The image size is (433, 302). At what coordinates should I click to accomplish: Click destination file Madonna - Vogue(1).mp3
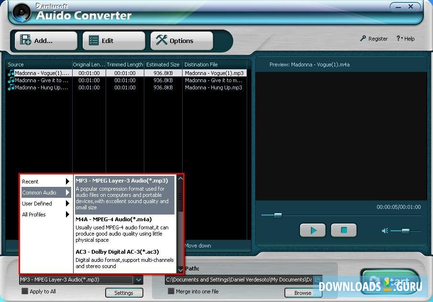(214, 73)
